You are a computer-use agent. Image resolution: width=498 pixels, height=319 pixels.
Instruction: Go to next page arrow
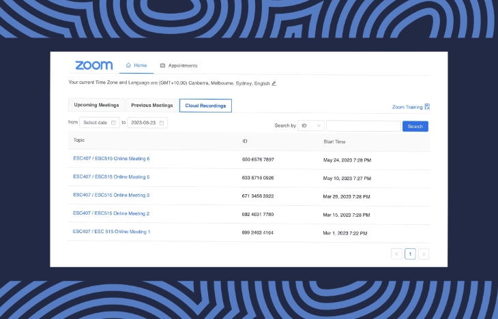point(424,254)
